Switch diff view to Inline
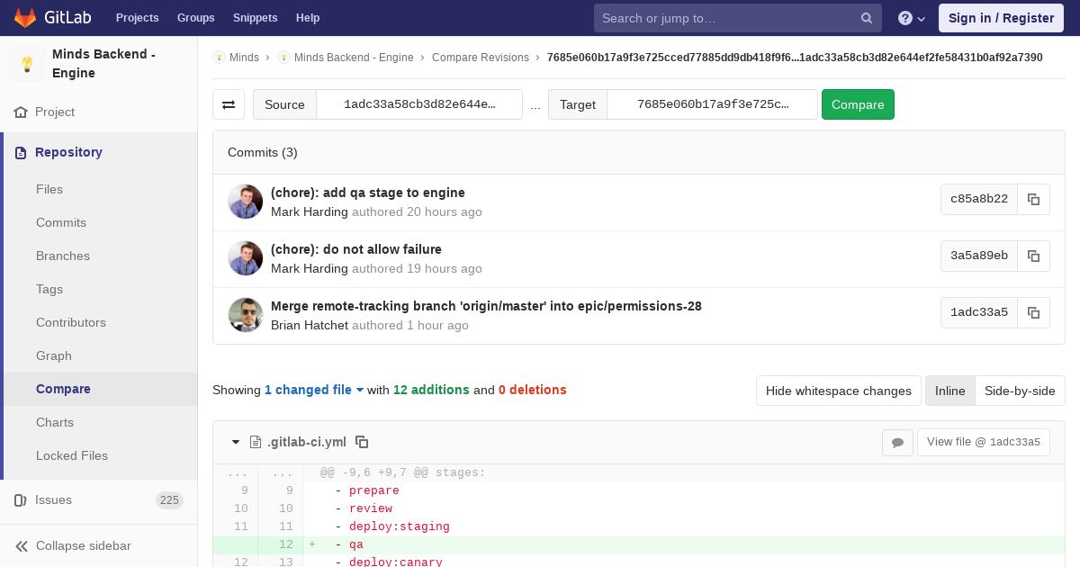 pos(949,391)
